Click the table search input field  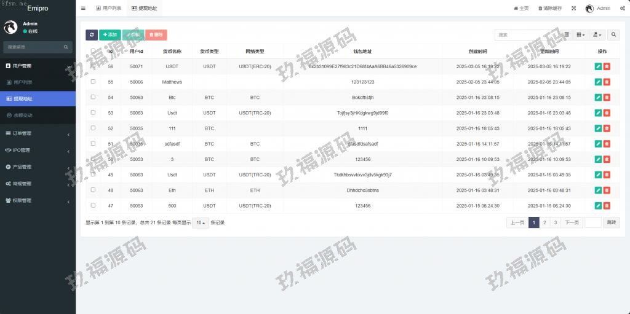tap(526, 35)
